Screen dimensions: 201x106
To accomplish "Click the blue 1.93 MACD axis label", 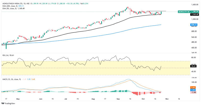I will (193, 90).
